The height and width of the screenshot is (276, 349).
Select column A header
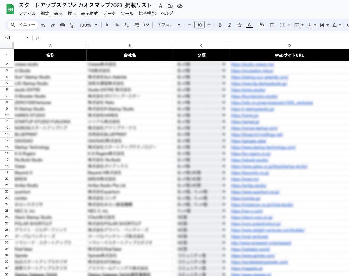click(x=50, y=46)
